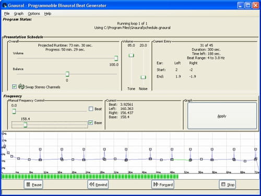Open the File menu
Viewport: 261px width, 196px height.
click(x=7, y=14)
